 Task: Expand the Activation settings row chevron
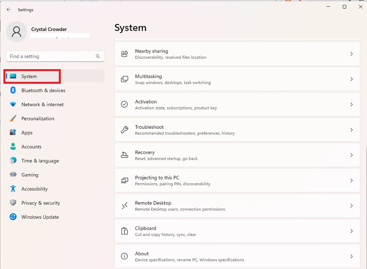coord(351,104)
